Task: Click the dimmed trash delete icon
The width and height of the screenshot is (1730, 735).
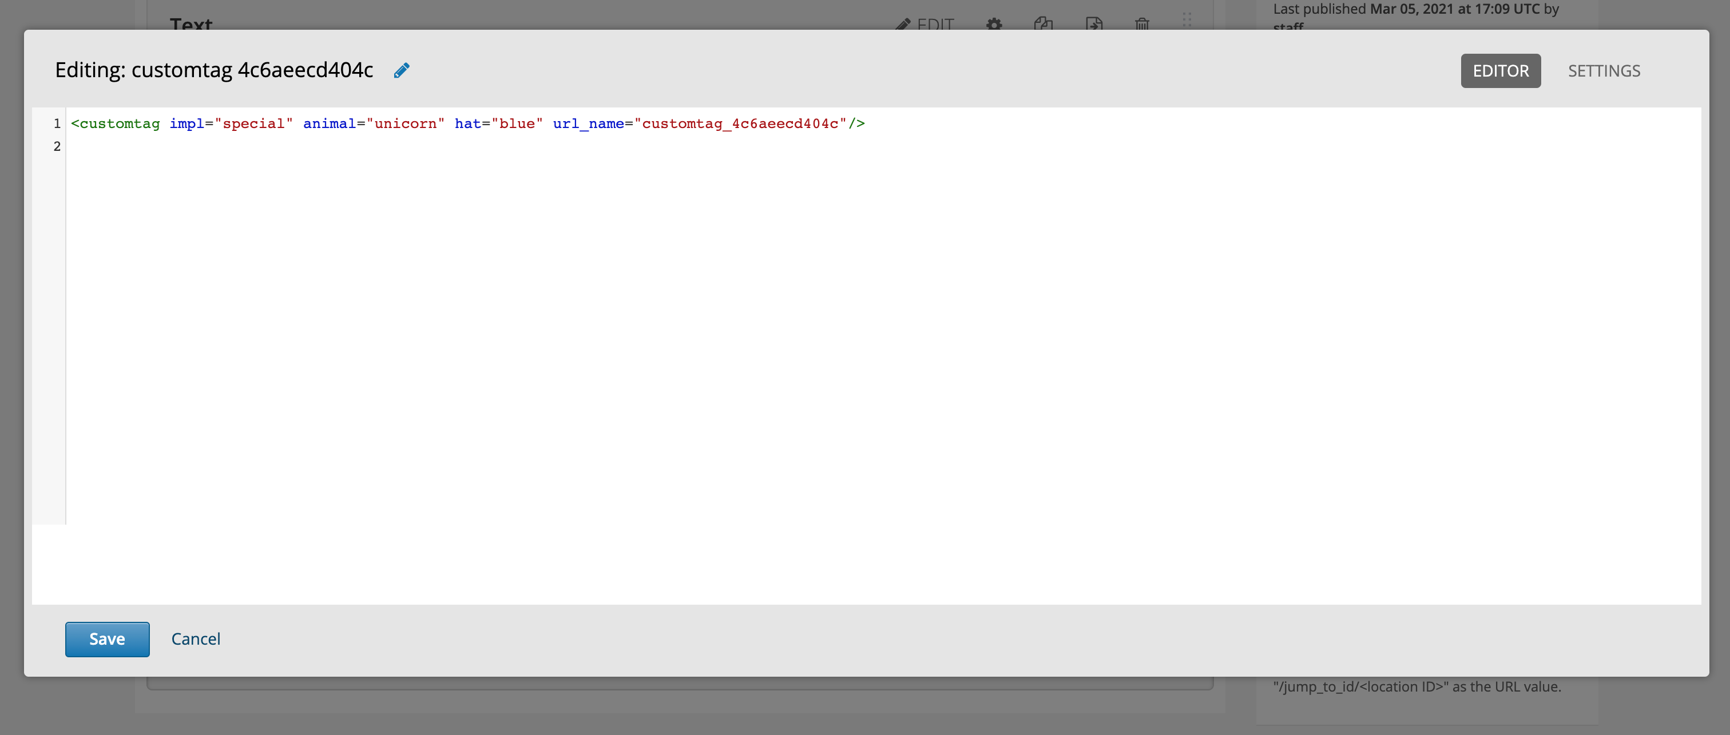Action: [1142, 25]
